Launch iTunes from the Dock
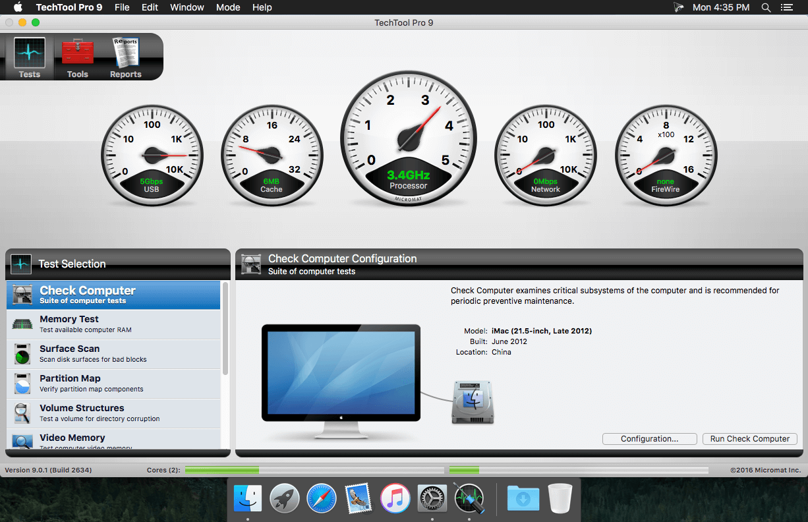Screen dimensions: 808x522 coord(395,498)
